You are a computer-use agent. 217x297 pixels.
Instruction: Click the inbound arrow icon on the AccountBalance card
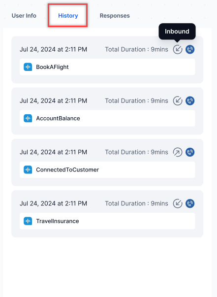pyautogui.click(x=178, y=101)
